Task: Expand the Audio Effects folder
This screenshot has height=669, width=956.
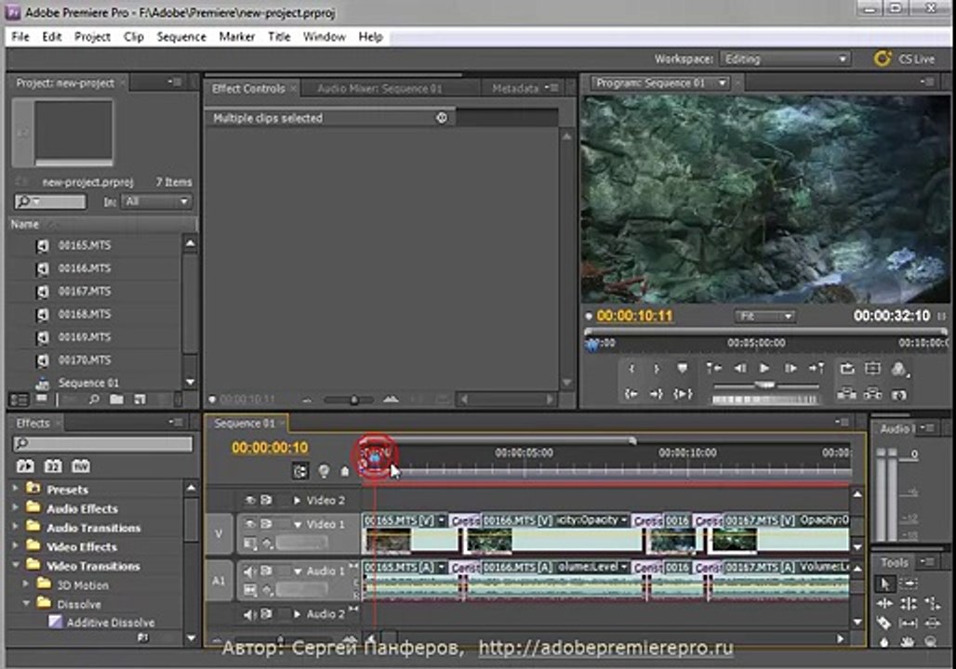Action: tap(16, 508)
